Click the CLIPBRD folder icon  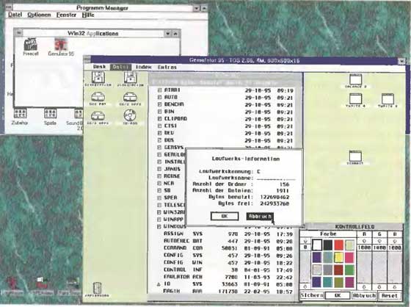tap(159, 118)
